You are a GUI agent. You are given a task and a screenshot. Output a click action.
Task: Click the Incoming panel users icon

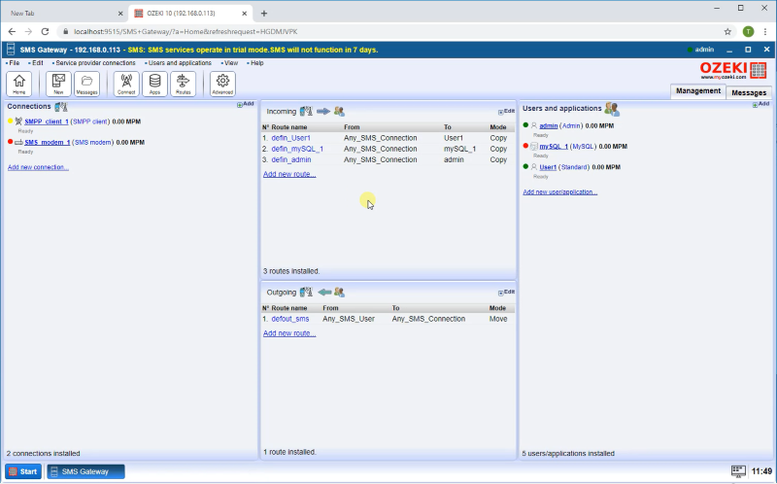(x=339, y=112)
